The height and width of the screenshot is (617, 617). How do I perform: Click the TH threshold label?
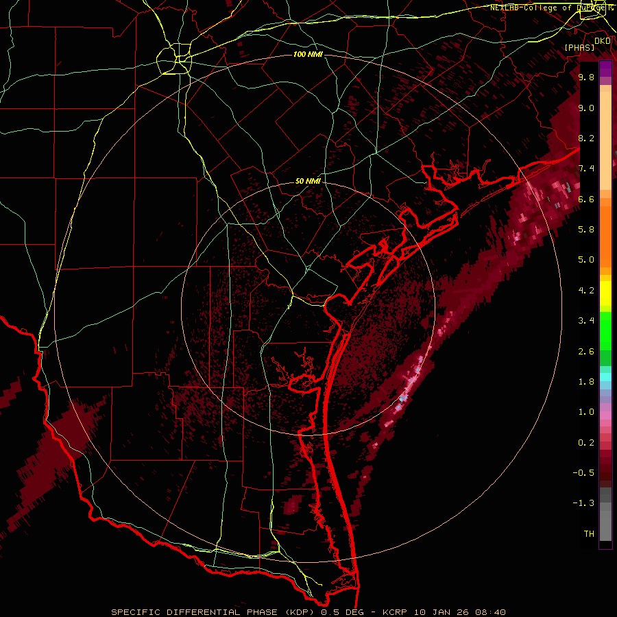(x=589, y=533)
